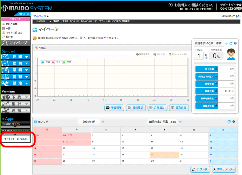Open コントロールパネル

15,139
